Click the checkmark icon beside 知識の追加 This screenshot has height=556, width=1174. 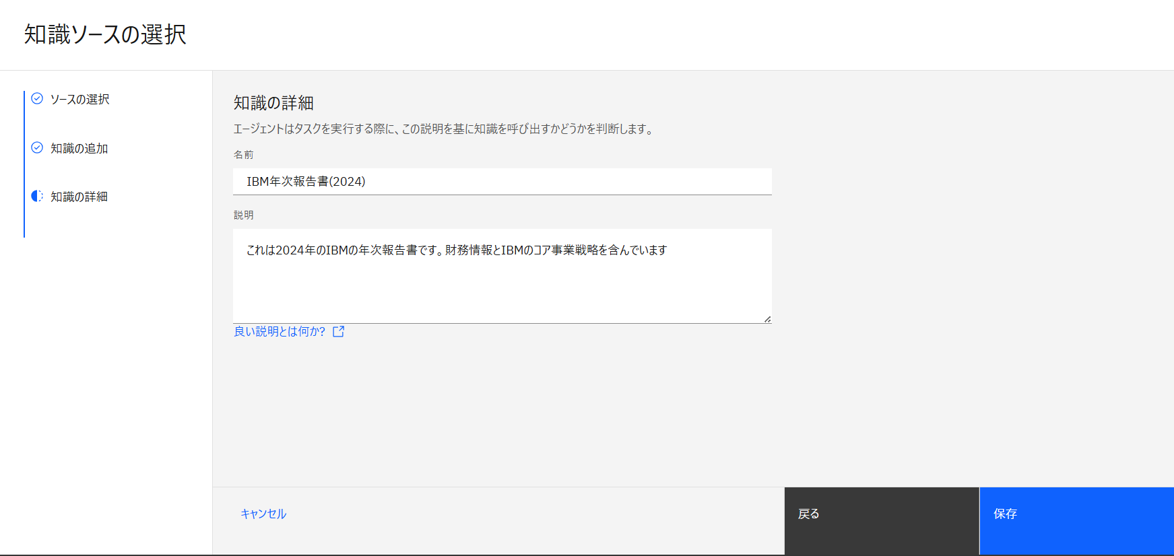(x=37, y=147)
